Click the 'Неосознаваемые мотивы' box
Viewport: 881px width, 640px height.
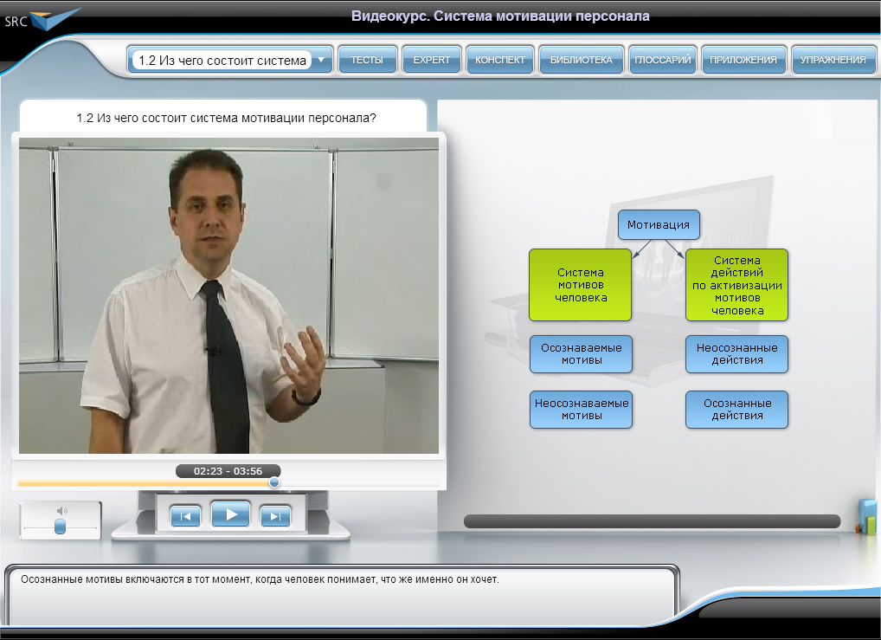581,410
